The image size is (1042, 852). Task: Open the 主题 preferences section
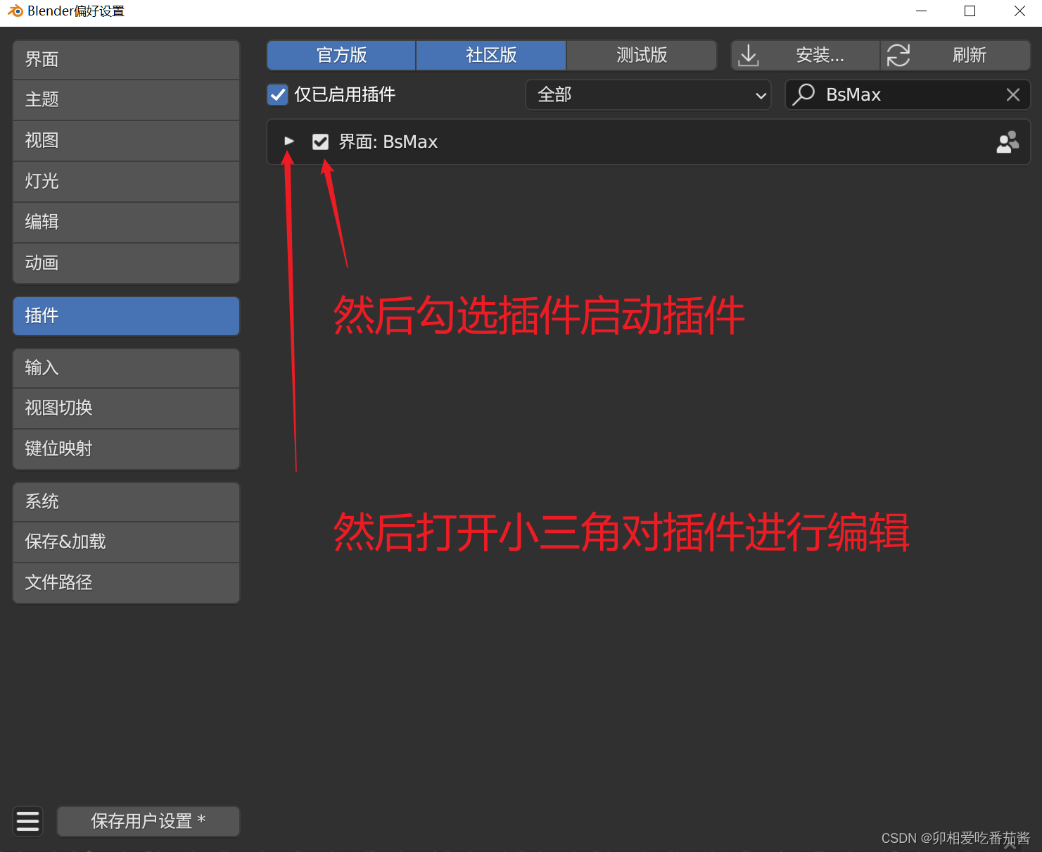(127, 100)
